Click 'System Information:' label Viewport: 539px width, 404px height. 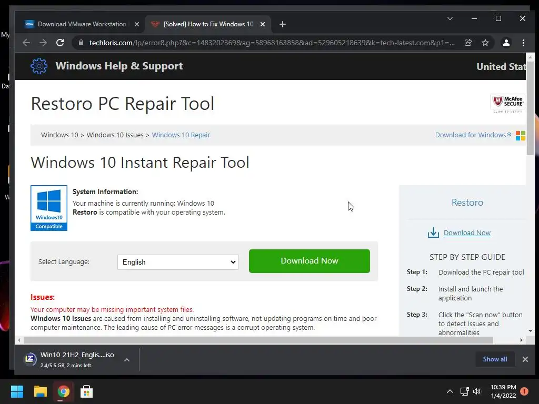tap(105, 191)
